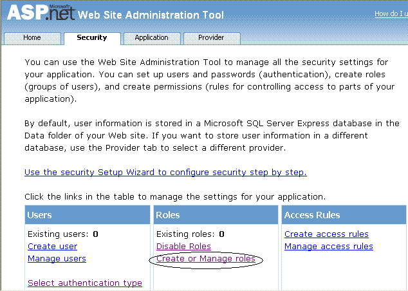Open Create or Manage roles link
Screen dimensions: 408x291
click(206, 259)
